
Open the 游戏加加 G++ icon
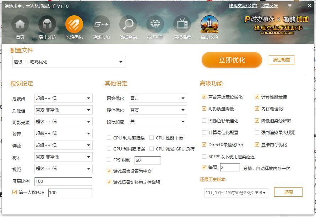pos(101,25)
